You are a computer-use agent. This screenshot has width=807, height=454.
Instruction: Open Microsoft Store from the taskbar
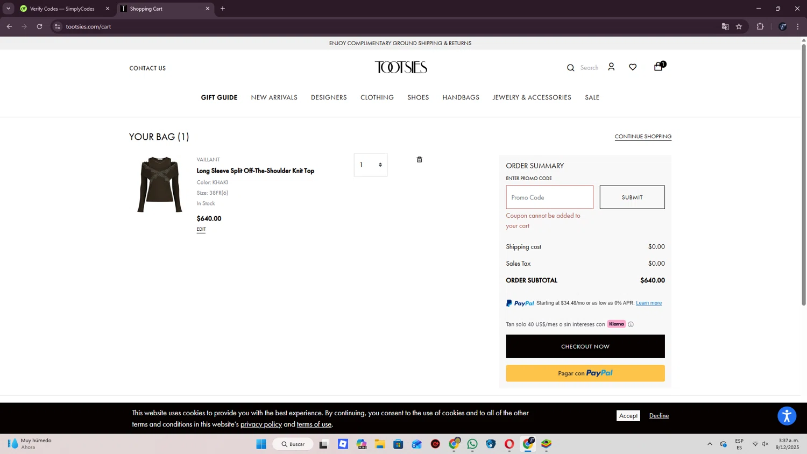(398, 444)
